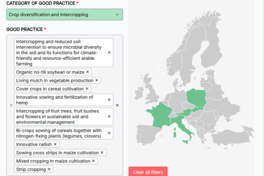The image size is (264, 176).
Task: Remove the 'Strip cropping' tag
Action: click(49, 169)
